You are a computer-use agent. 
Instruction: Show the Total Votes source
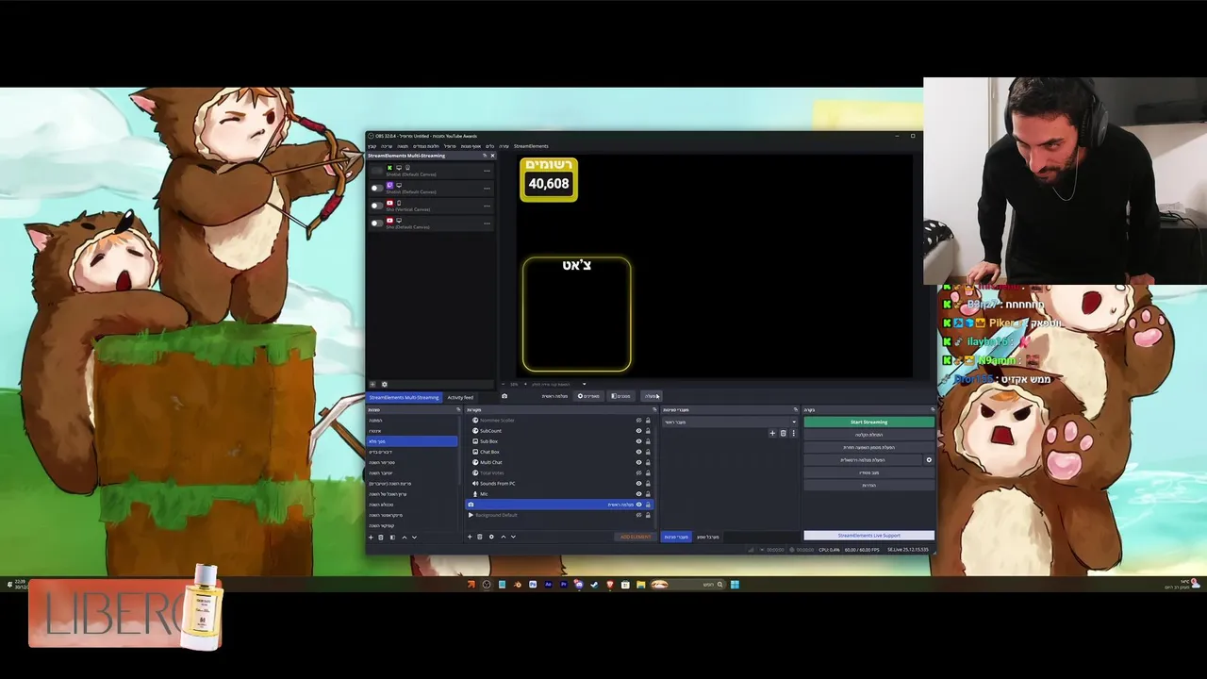pos(638,472)
